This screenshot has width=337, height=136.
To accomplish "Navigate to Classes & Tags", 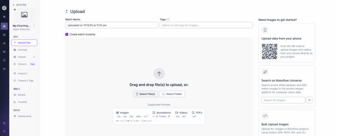I will pyautogui.click(x=25, y=80).
